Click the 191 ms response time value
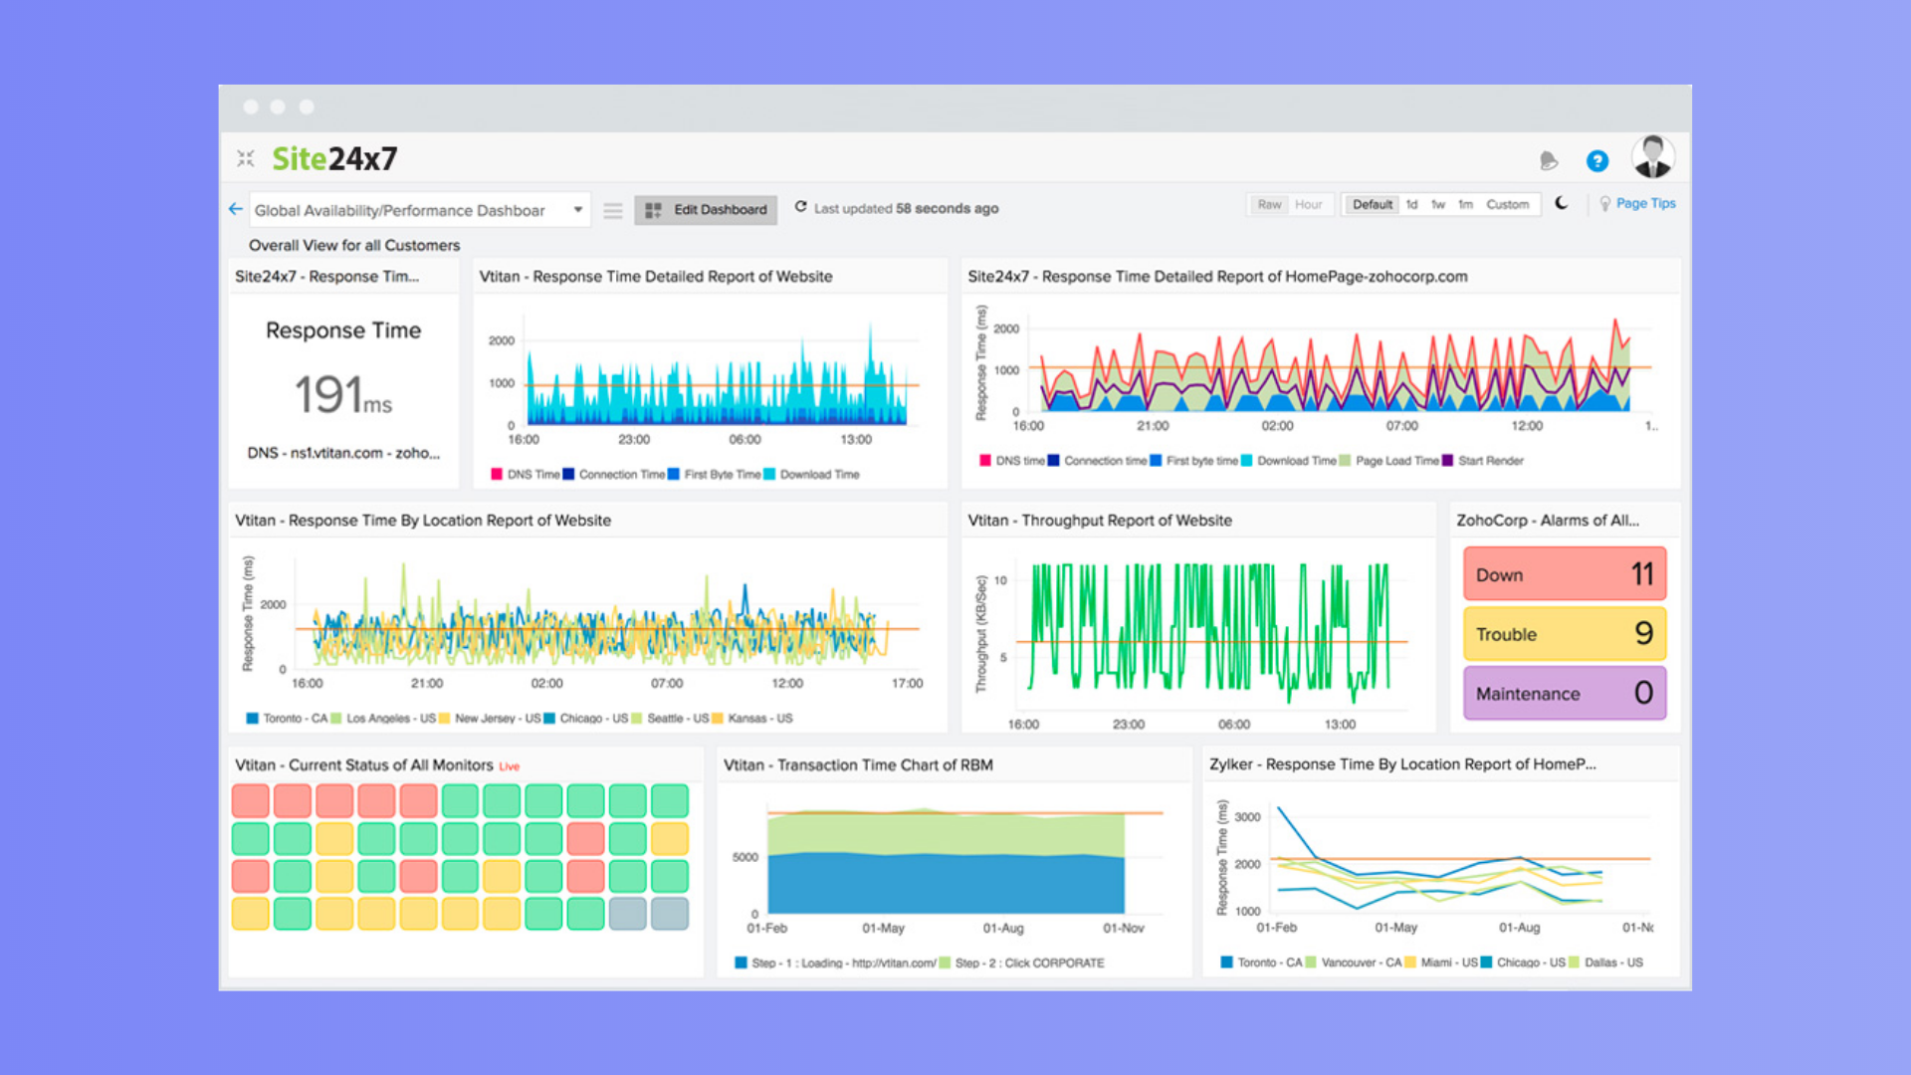 tap(343, 394)
